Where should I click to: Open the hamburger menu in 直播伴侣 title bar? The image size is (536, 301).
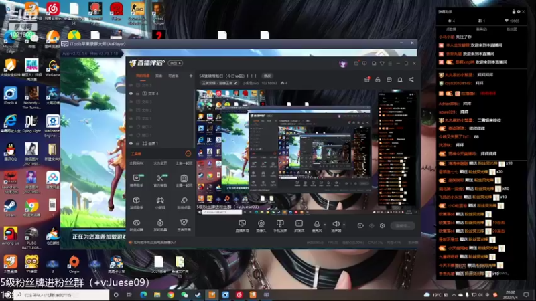[390, 63]
